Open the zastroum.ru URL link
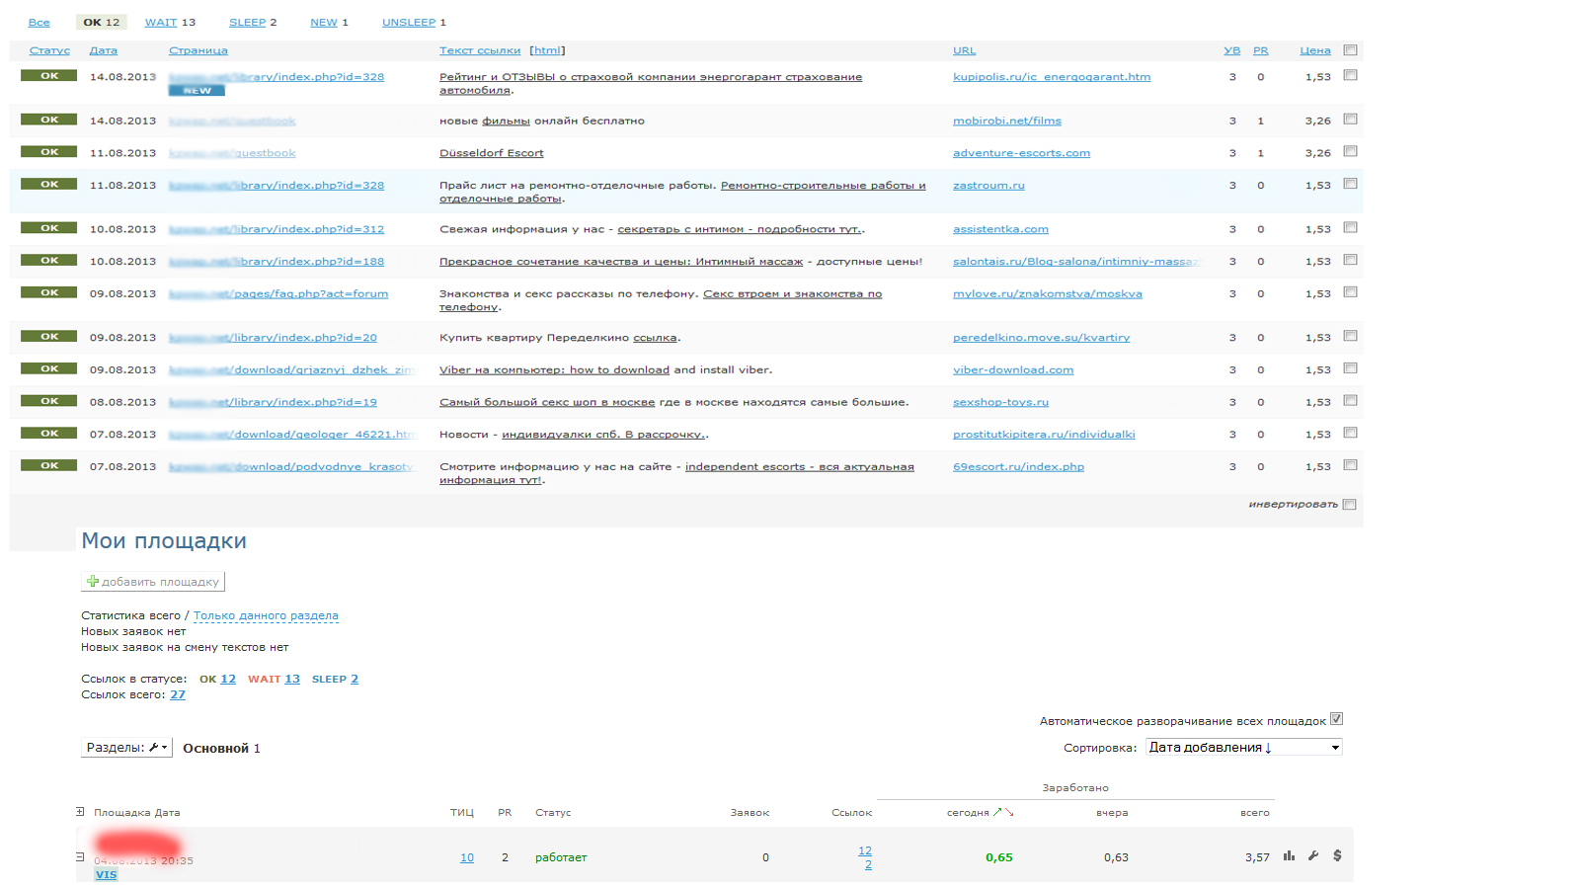Image resolution: width=1580 pixels, height=889 pixels. [x=988, y=186]
